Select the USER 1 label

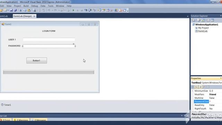[x=12, y=40]
